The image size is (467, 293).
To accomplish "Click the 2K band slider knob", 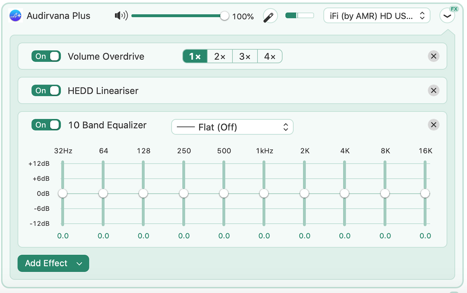I will click(304, 193).
